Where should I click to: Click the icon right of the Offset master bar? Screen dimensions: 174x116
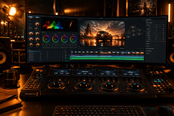[x=76, y=48]
